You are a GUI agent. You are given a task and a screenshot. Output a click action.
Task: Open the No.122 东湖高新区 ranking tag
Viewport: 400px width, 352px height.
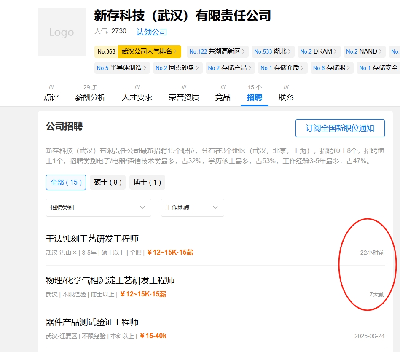click(x=217, y=51)
